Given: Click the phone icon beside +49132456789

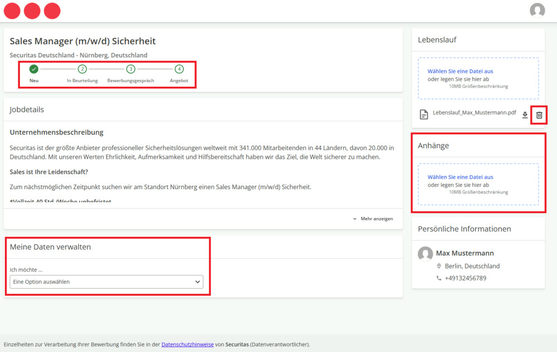Looking at the screenshot, I should (439, 278).
